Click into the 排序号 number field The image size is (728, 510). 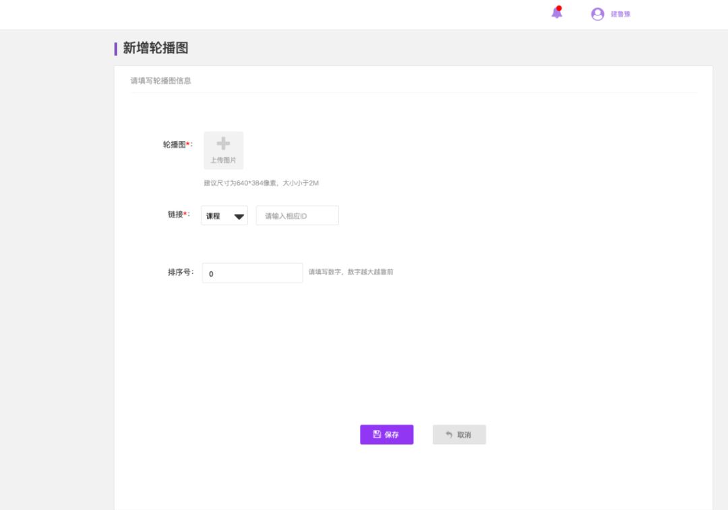(x=252, y=273)
